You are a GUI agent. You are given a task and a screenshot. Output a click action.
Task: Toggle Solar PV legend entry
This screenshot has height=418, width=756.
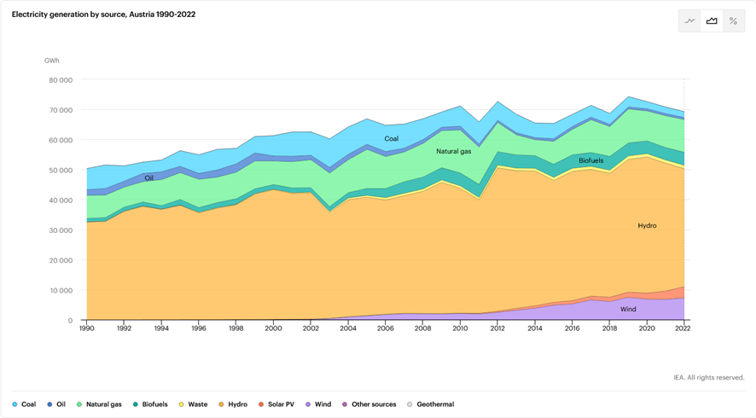276,404
